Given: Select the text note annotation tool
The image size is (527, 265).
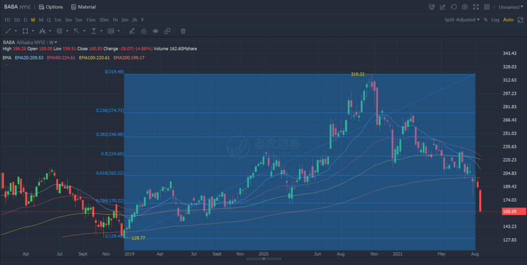Looking at the screenshot, I should (x=111, y=31).
